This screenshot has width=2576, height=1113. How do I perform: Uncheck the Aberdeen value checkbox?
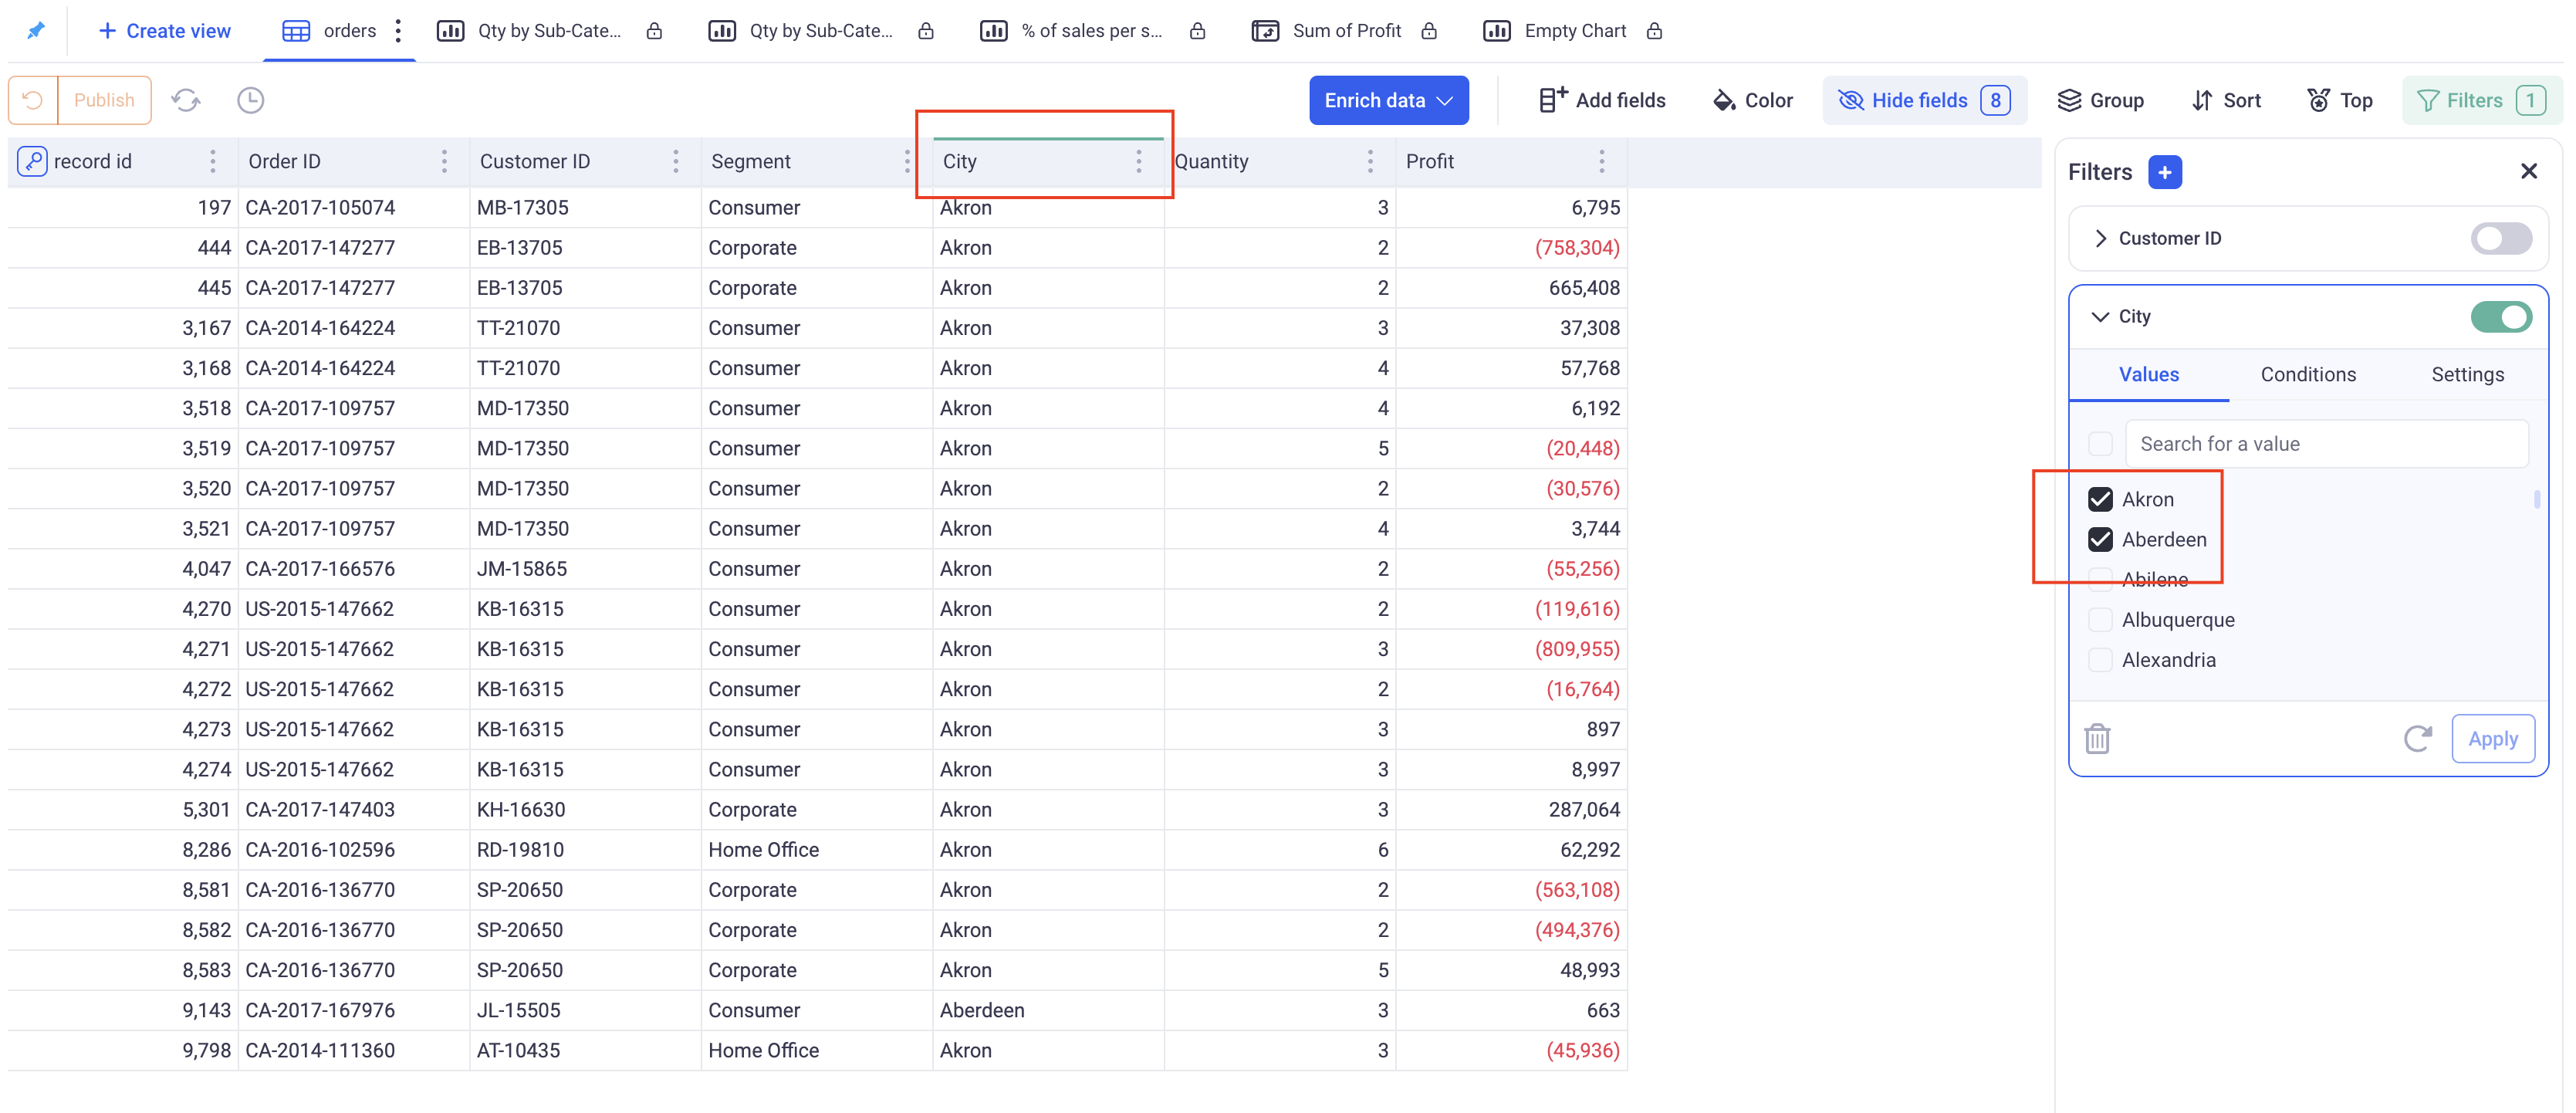coord(2100,539)
